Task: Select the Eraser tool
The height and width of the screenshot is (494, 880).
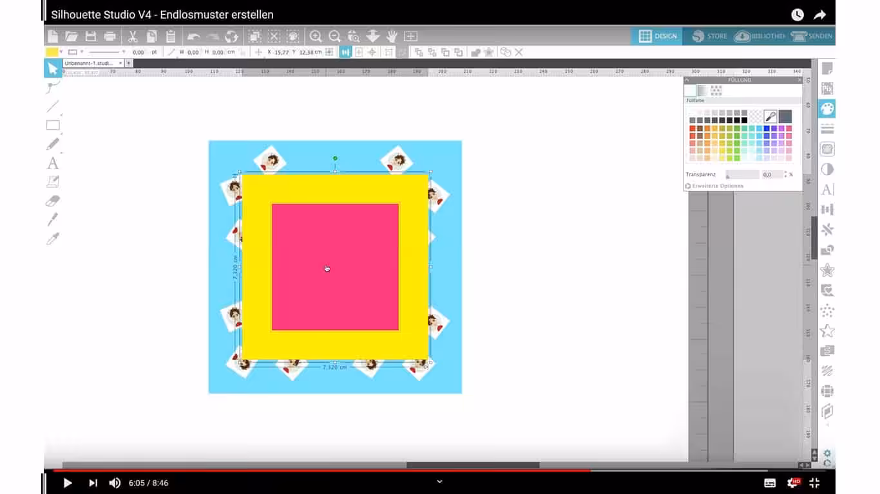Action: point(53,201)
